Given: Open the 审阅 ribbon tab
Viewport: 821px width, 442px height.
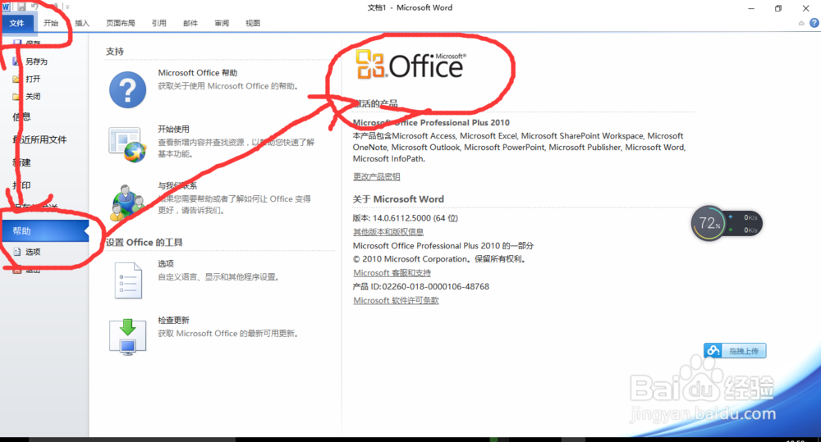Looking at the screenshot, I should pos(222,23).
